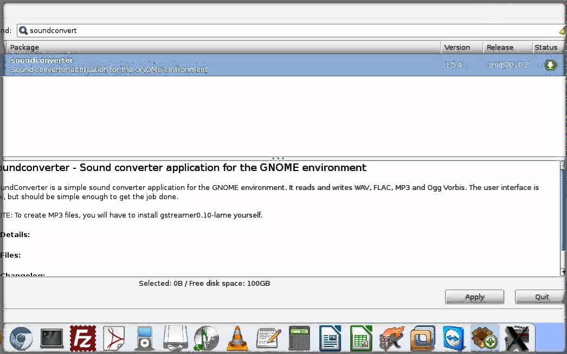Sort by Package column header
Image resolution: width=567 pixels, height=354 pixels.
click(223, 47)
